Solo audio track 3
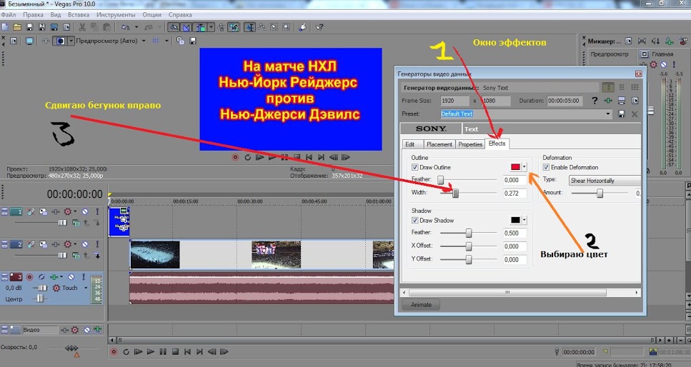 [x=84, y=277]
